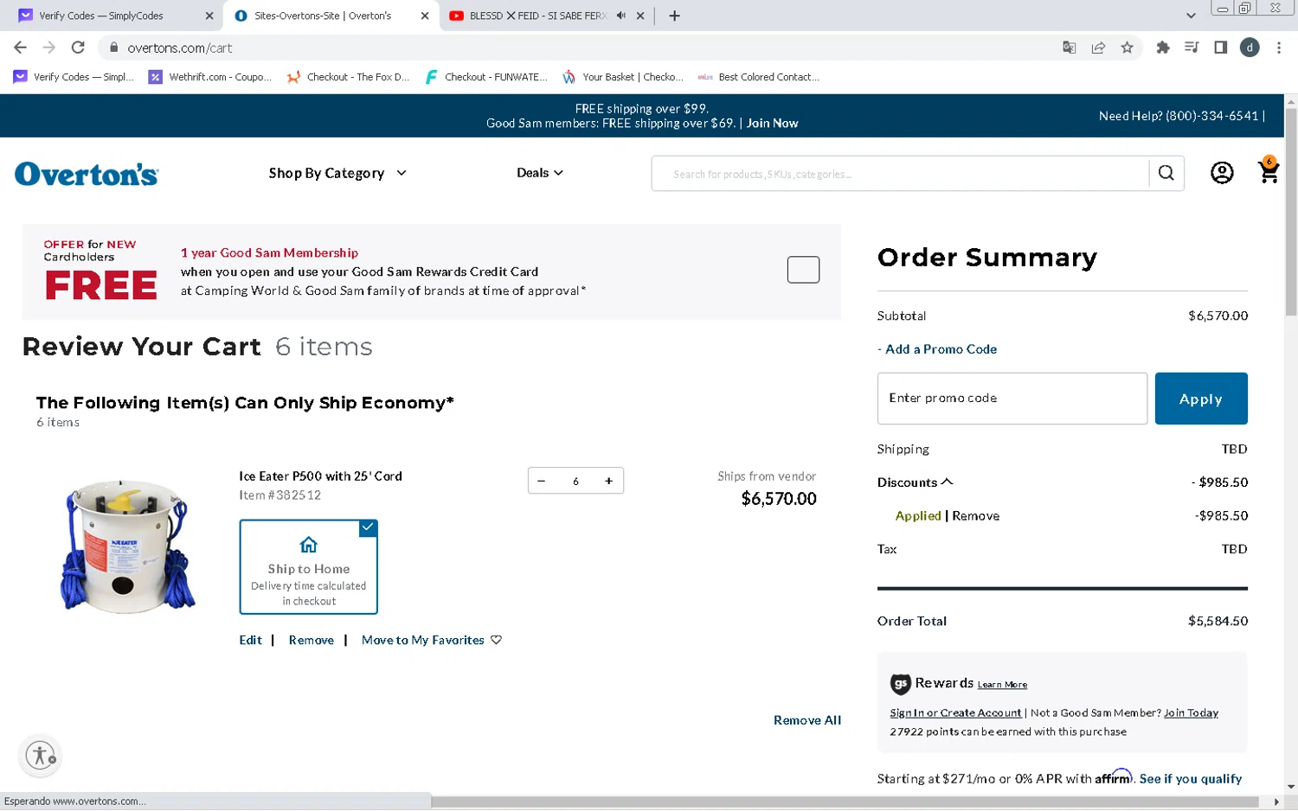Open Checkout - FUNWATE... bookmark
Viewport: 1298px width, 811px height.
tap(486, 77)
